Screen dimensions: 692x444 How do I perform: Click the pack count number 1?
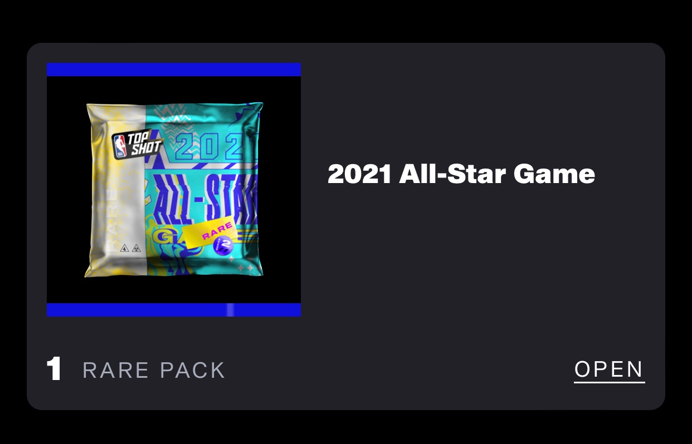(x=54, y=369)
